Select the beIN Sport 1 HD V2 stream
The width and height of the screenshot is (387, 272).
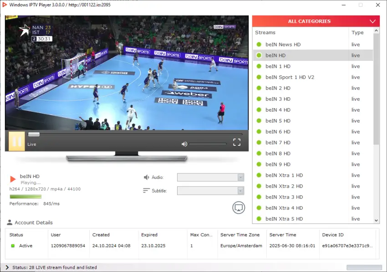tap(313, 77)
